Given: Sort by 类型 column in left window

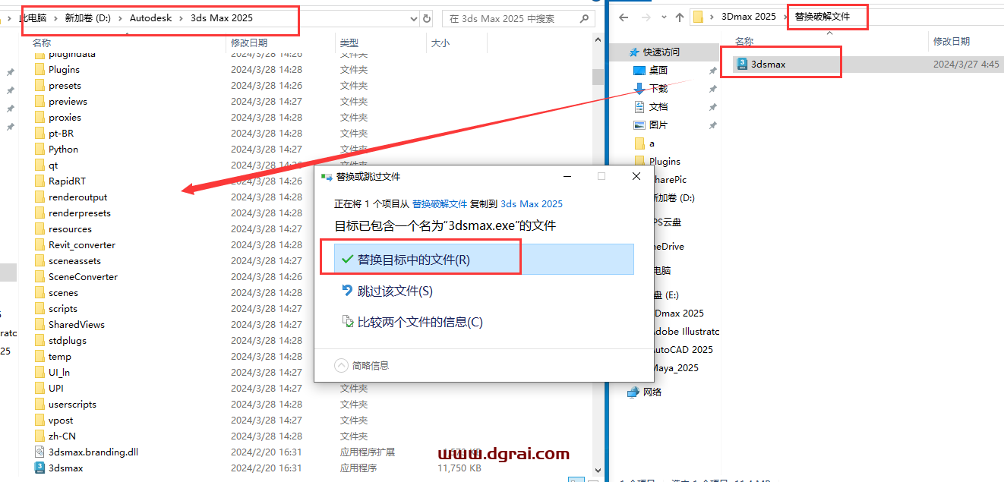Looking at the screenshot, I should (x=349, y=43).
